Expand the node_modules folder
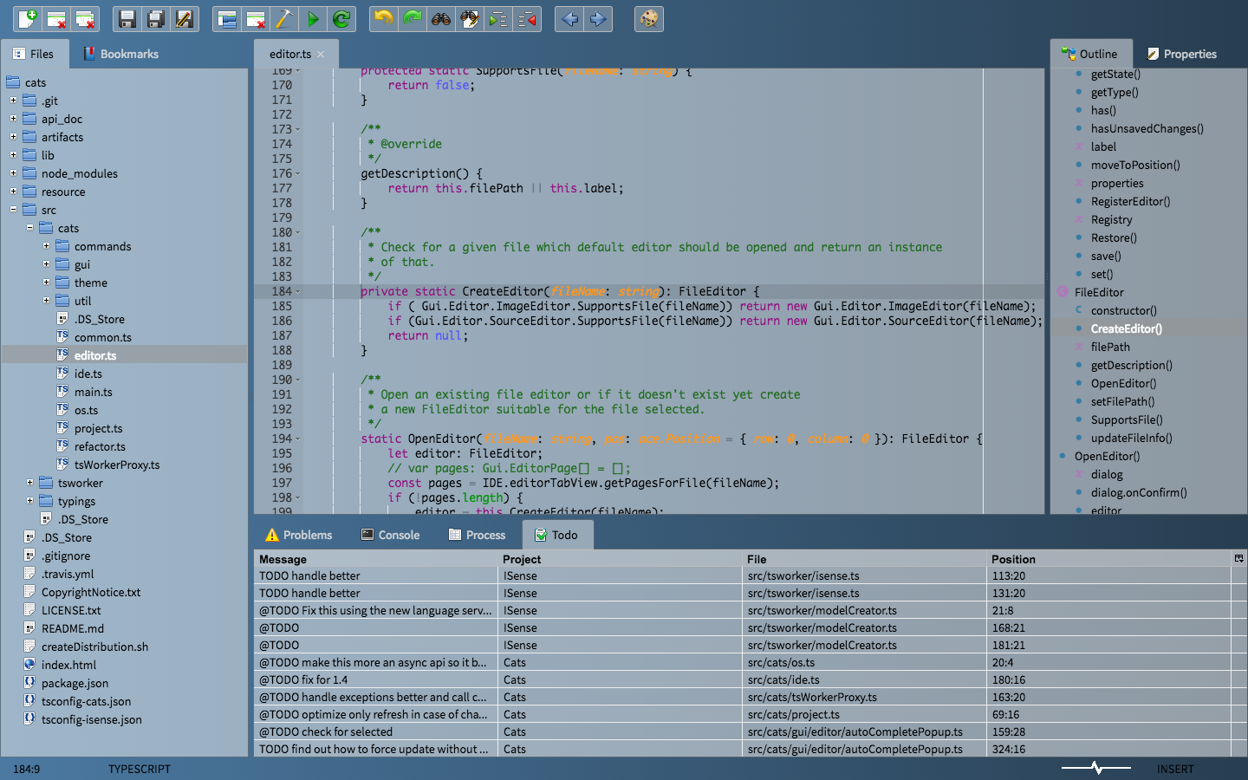This screenshot has width=1248, height=780. point(13,173)
